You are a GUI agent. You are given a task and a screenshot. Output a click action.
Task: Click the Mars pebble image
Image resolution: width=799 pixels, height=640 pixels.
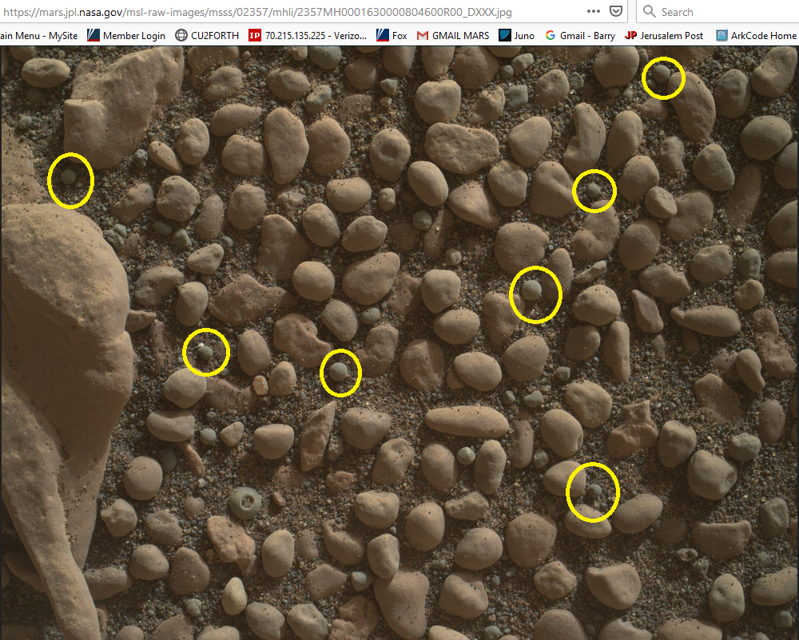(x=399, y=343)
